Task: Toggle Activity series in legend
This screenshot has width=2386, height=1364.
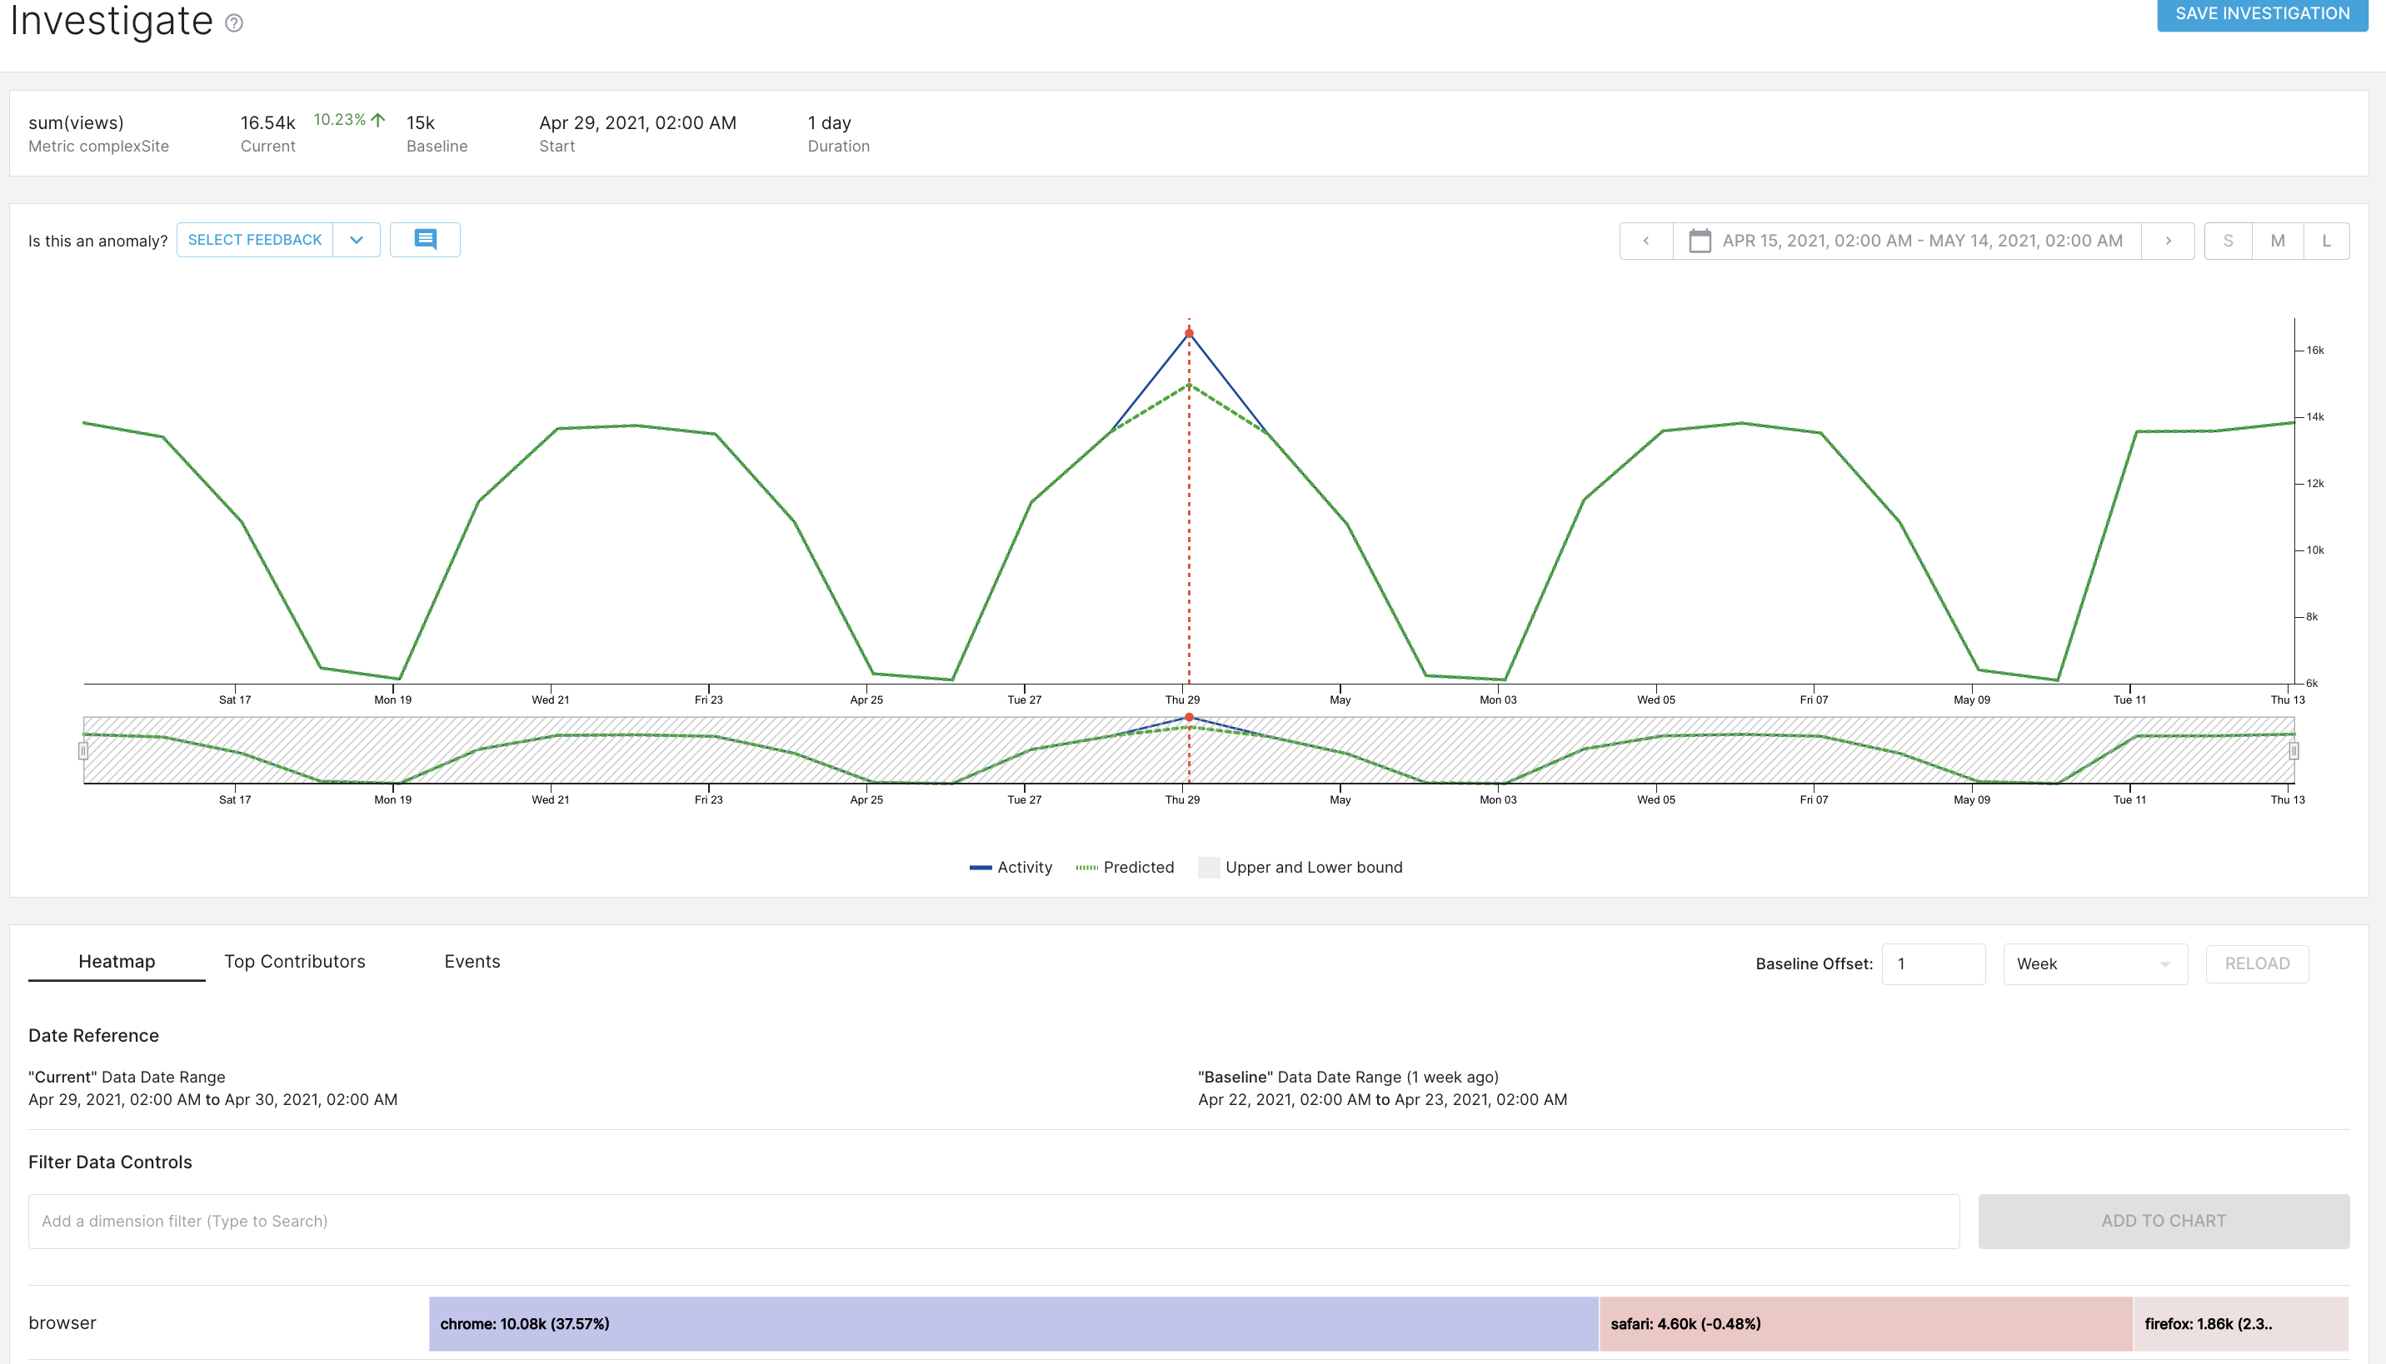Action: 1011,868
